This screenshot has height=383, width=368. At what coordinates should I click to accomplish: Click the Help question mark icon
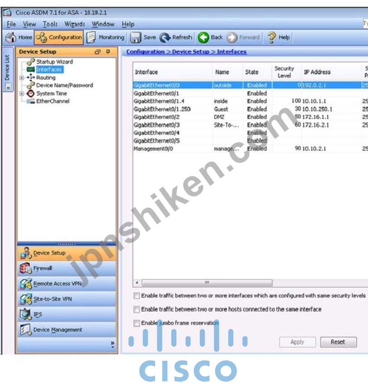(272, 38)
